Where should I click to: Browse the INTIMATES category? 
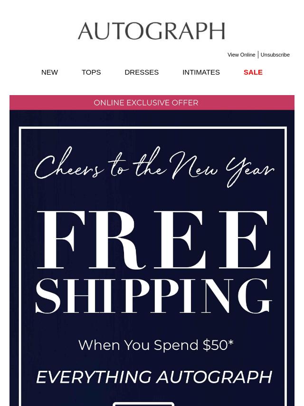[x=201, y=72]
